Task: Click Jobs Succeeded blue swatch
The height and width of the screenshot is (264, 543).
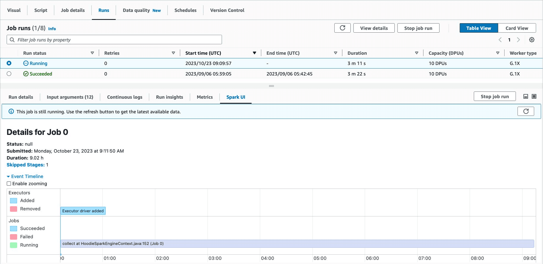Action: 14,229
